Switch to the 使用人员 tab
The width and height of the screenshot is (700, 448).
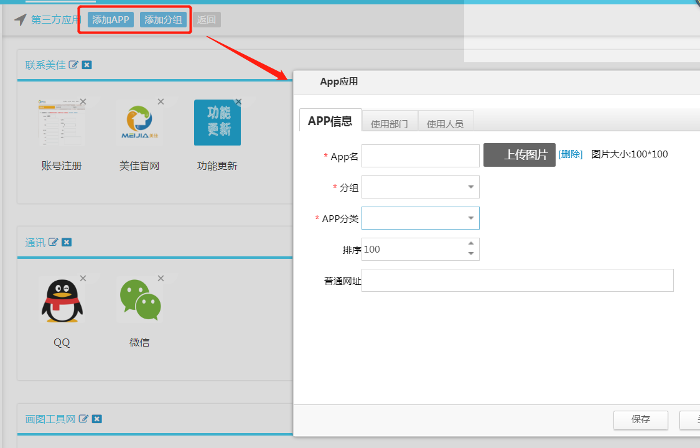click(x=446, y=123)
